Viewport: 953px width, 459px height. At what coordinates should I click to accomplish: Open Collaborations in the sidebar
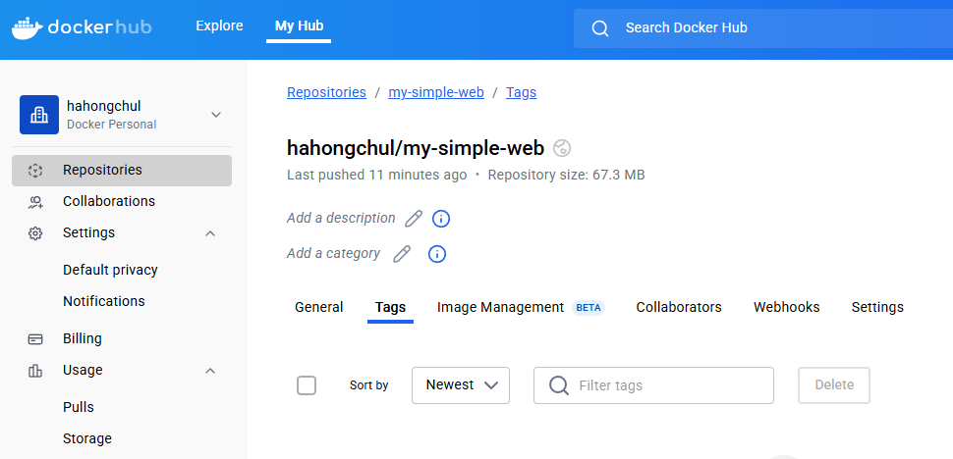coord(109,202)
